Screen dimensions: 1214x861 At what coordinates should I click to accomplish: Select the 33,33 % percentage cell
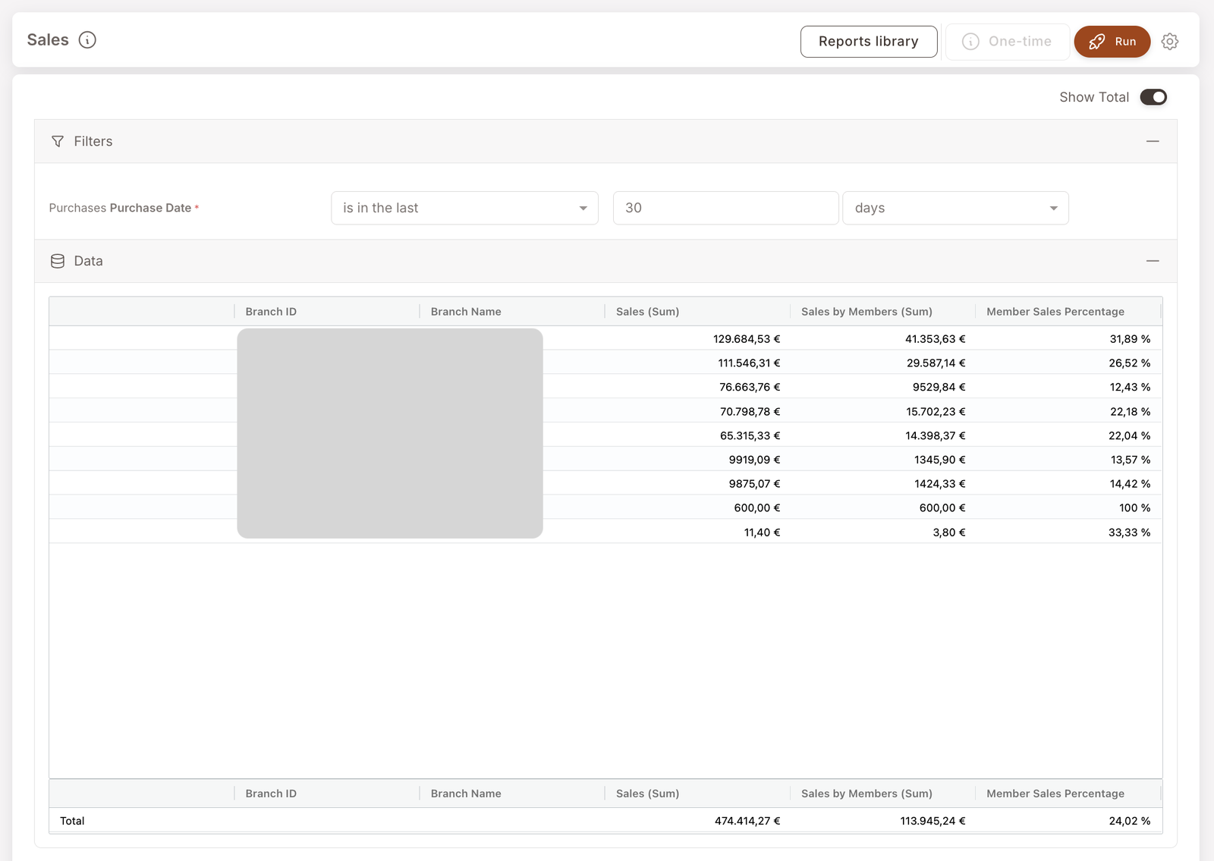point(1068,533)
